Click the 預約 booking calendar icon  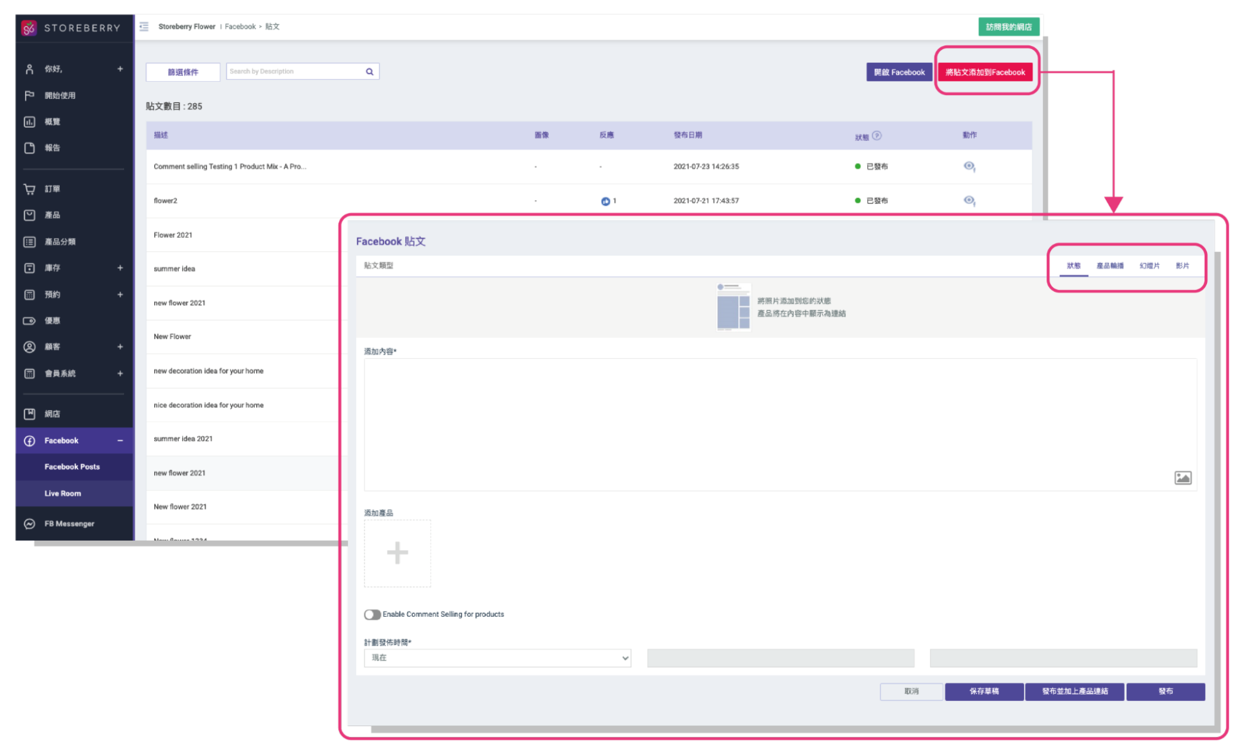29,295
